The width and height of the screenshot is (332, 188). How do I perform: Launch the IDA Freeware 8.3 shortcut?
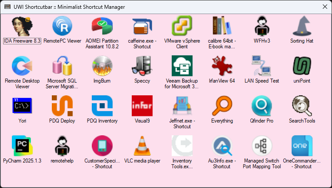coord(22,26)
